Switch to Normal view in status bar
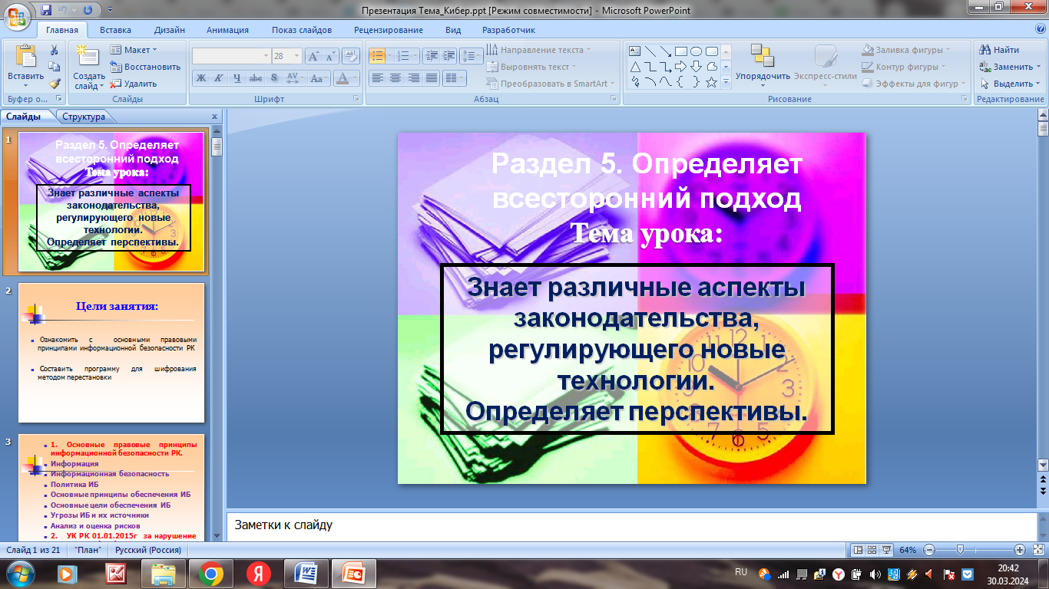Image resolution: width=1049 pixels, height=589 pixels. 859,550
